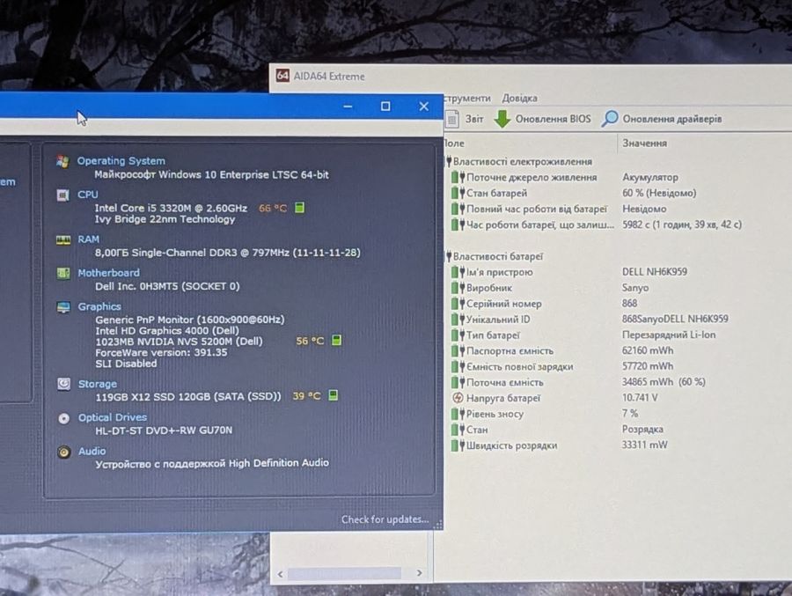Viewport: 792px width, 596px height.
Task: Click the Check for updates... link
Action: pos(385,519)
